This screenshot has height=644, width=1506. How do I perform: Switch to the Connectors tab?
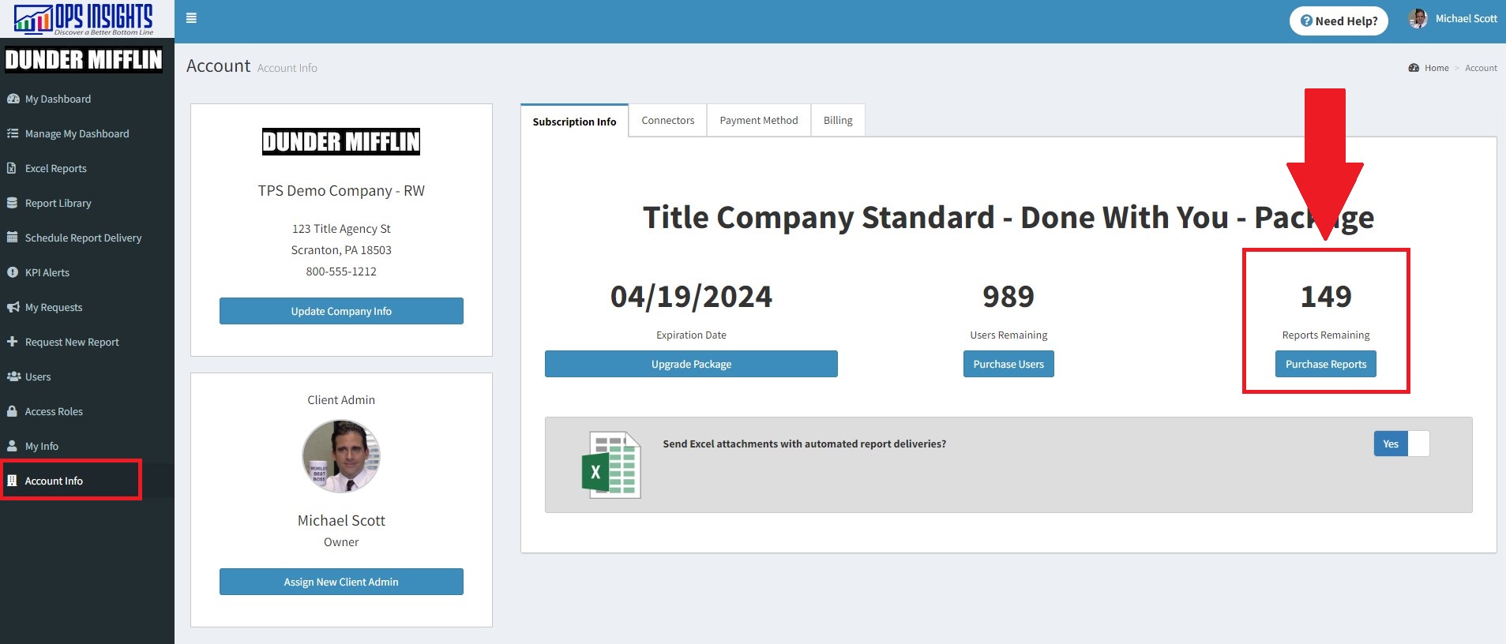[x=667, y=121]
